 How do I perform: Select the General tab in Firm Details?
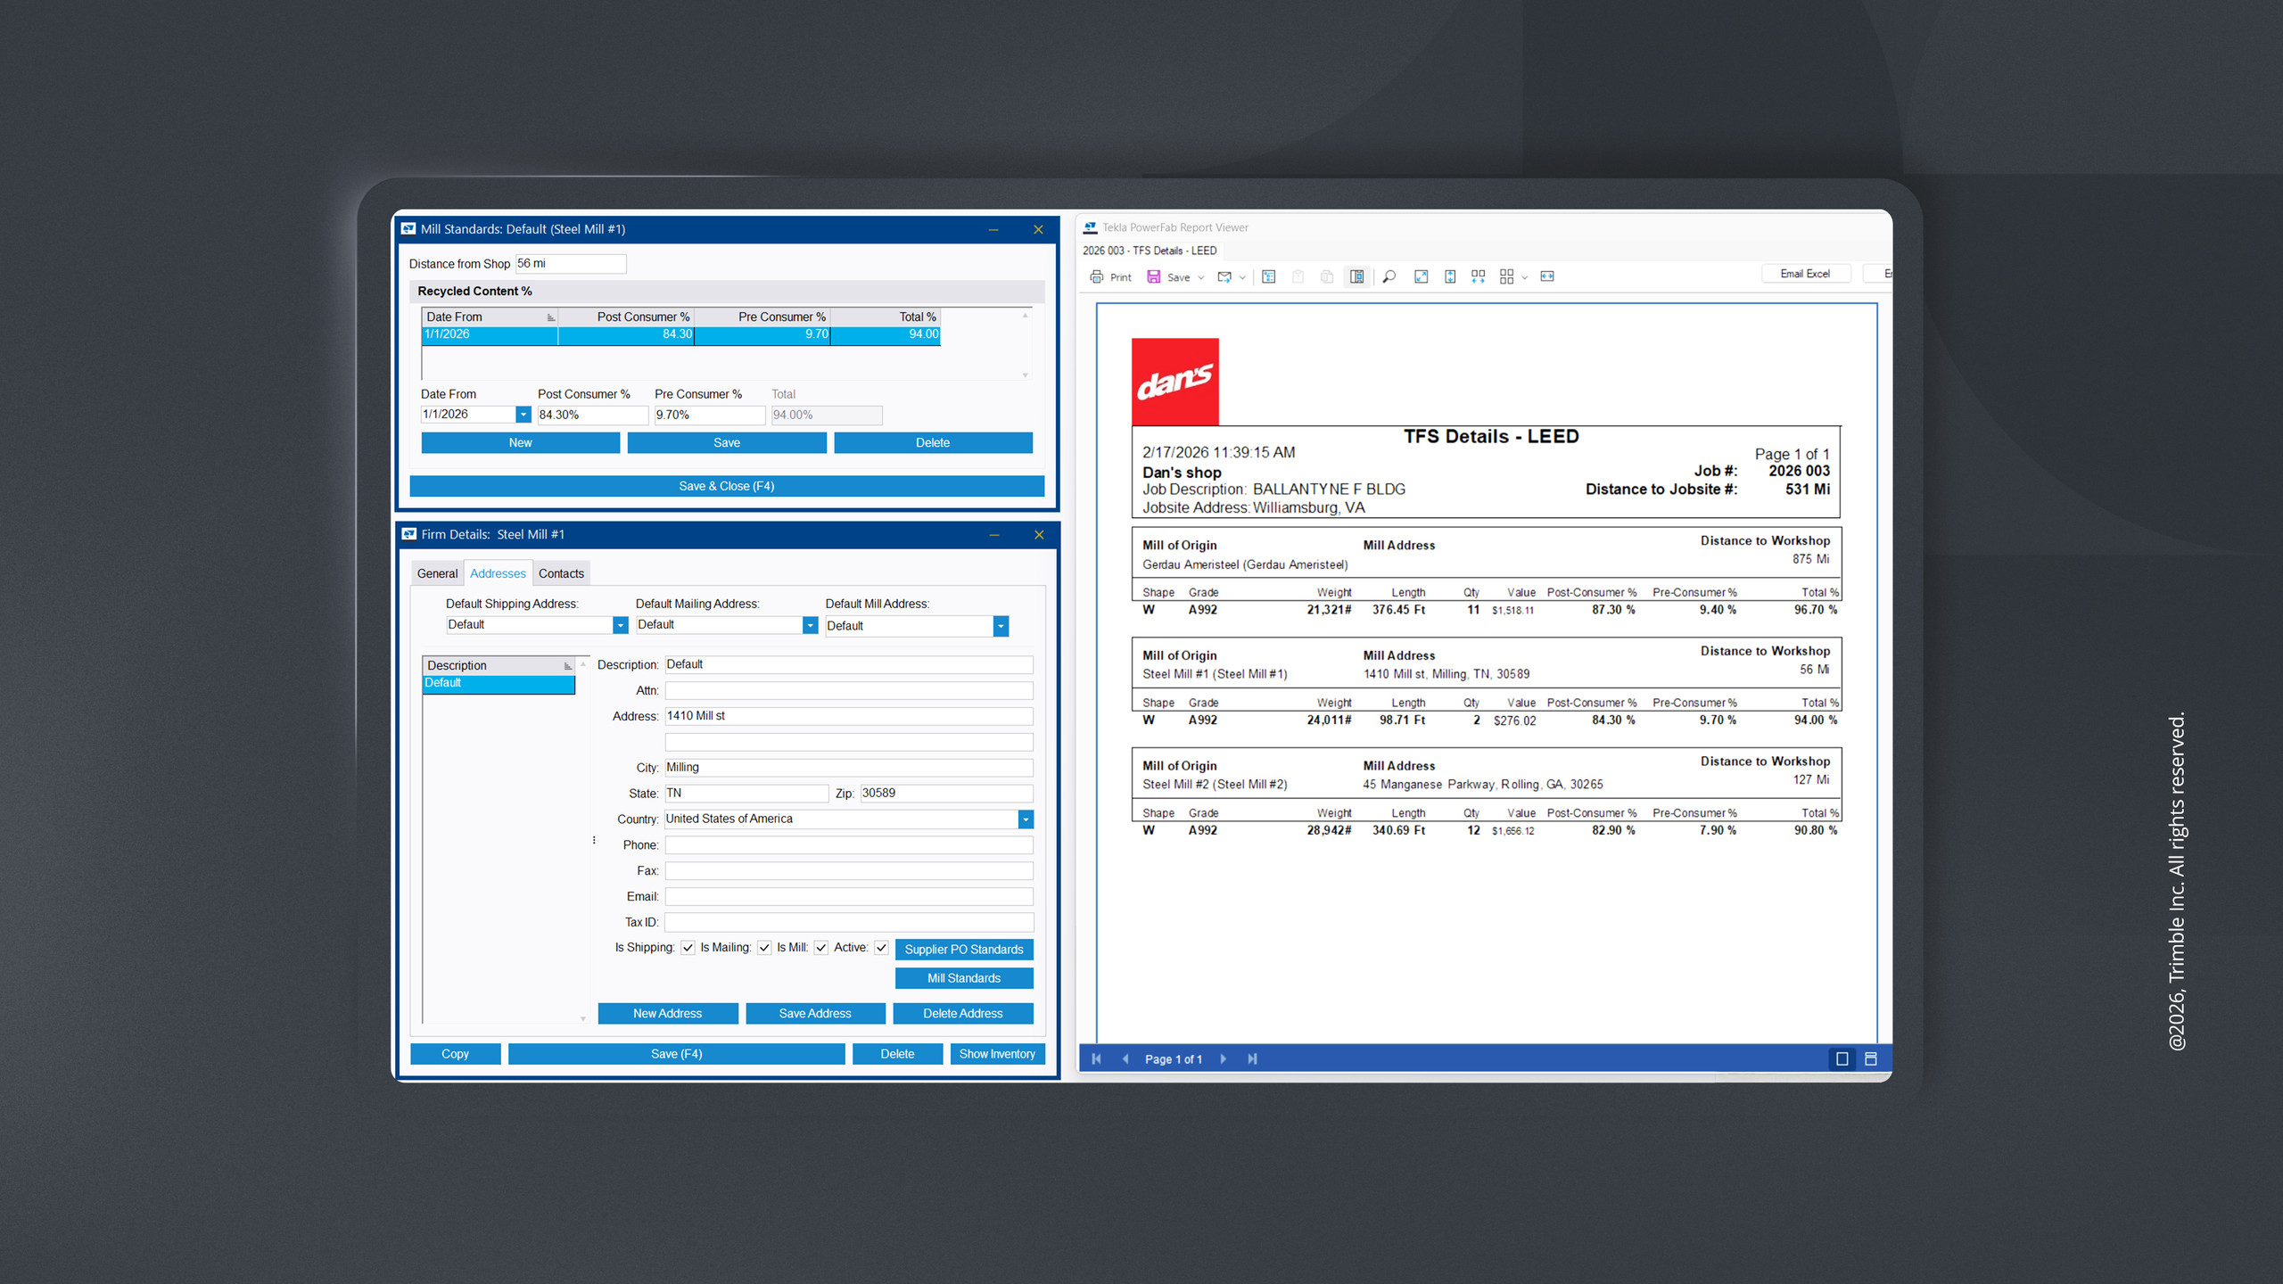(x=437, y=572)
